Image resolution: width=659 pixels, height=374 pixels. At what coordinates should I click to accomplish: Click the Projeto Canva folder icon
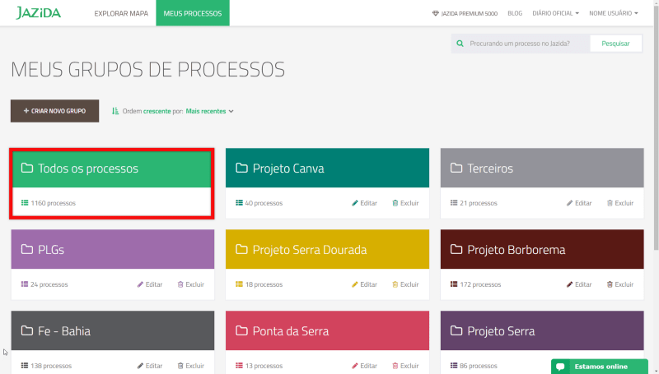[241, 169]
